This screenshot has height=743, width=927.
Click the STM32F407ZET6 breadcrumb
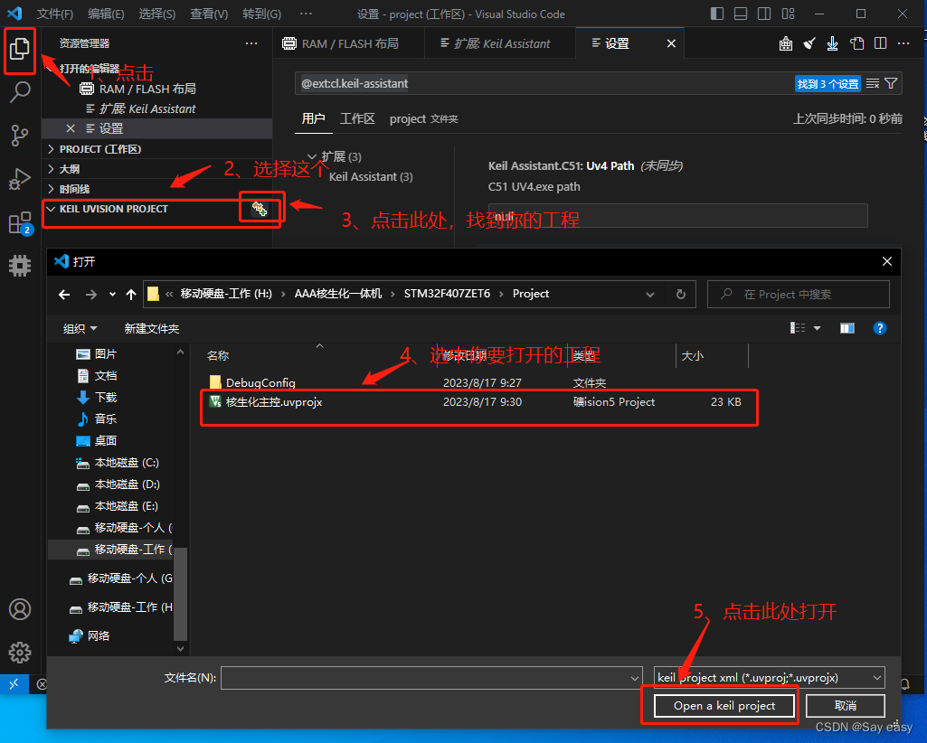click(x=447, y=294)
